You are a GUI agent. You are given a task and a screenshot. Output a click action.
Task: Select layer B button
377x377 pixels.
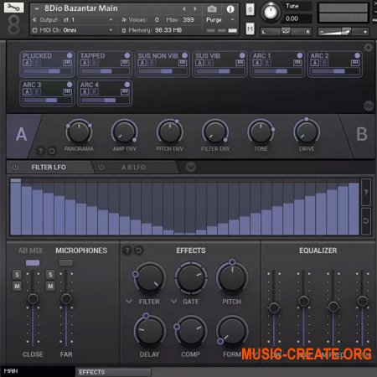[x=362, y=134]
